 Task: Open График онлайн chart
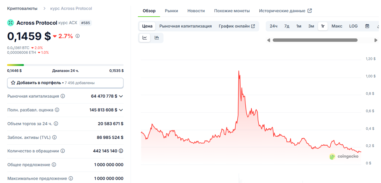click(x=237, y=26)
